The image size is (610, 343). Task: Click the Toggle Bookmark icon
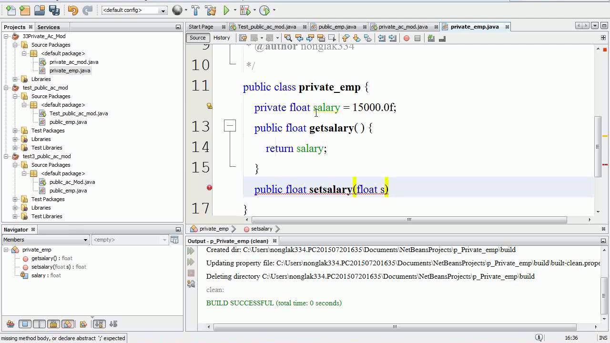[368, 38]
